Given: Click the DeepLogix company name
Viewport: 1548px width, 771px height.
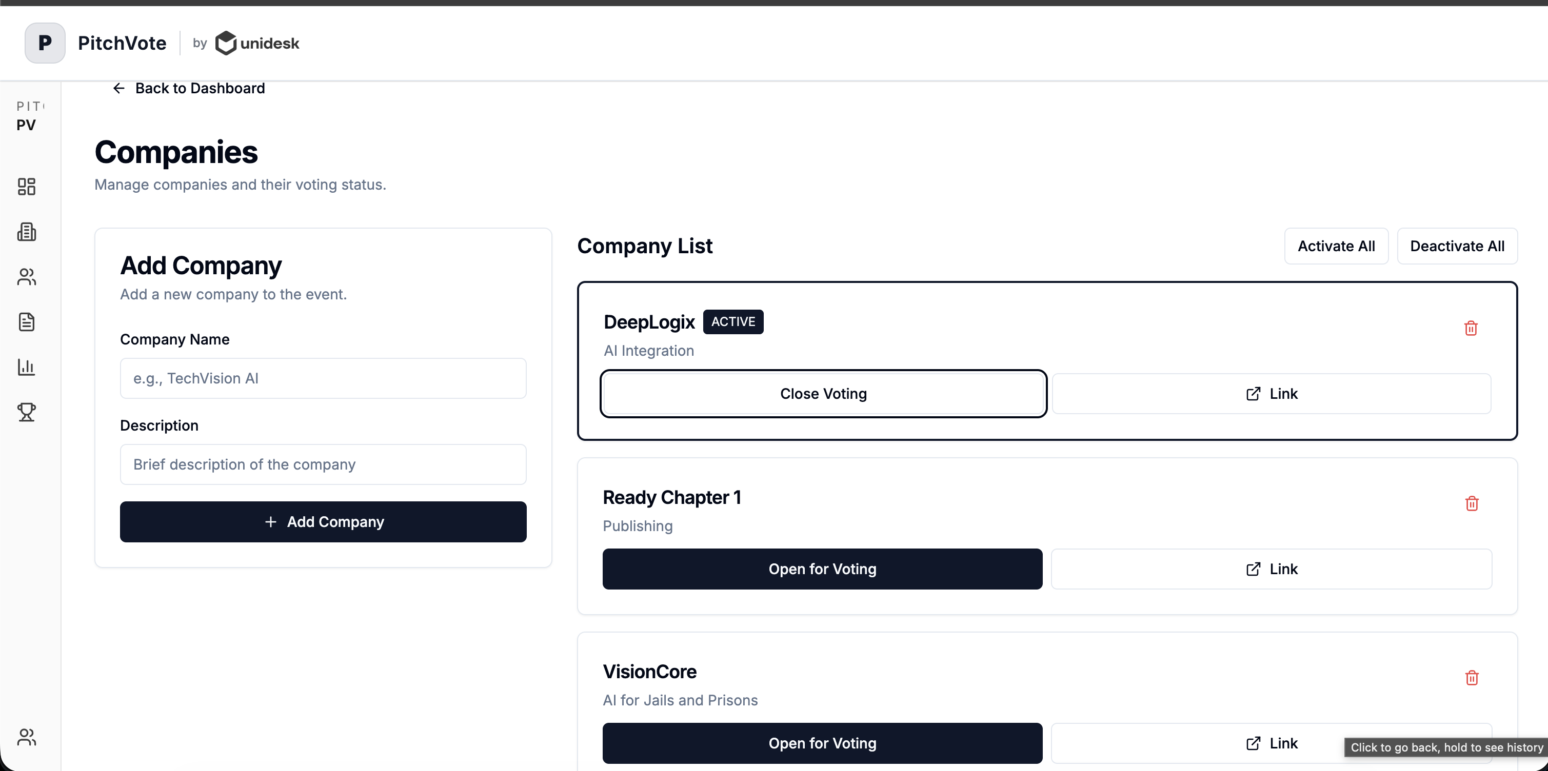Looking at the screenshot, I should (649, 322).
